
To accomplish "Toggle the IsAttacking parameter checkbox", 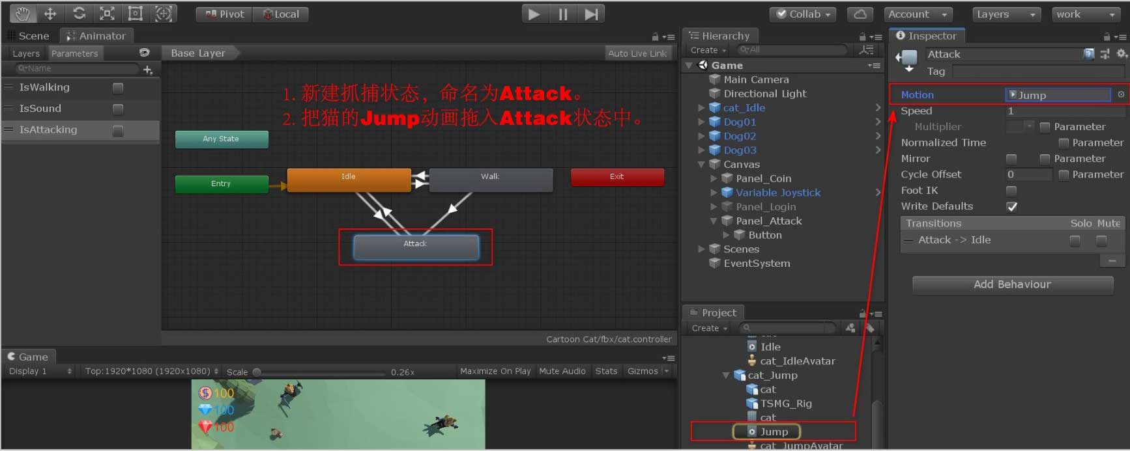I will pos(118,131).
